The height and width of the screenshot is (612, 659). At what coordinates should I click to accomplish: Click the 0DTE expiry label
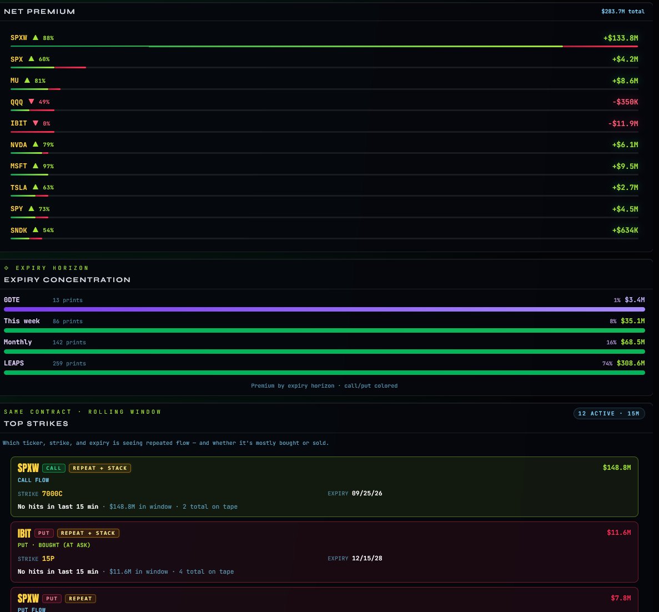click(12, 300)
